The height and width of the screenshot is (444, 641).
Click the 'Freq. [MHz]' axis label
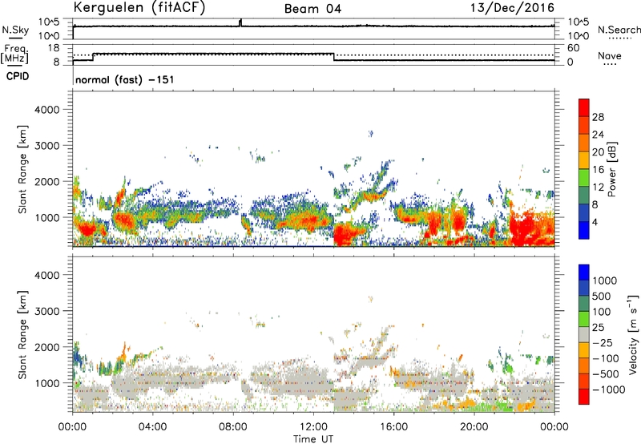[15, 54]
